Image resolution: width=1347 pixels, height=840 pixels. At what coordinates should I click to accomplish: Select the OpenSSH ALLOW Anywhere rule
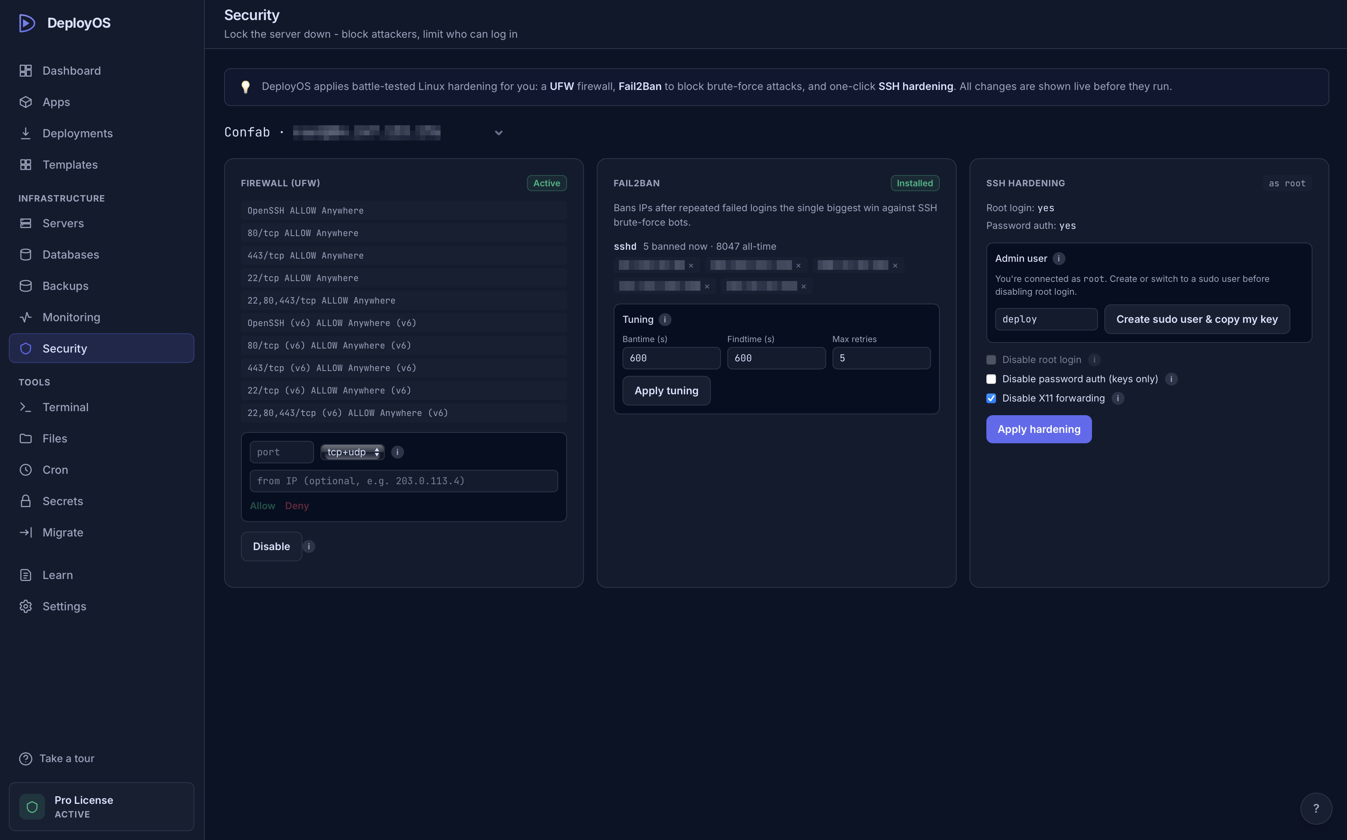[x=404, y=210]
